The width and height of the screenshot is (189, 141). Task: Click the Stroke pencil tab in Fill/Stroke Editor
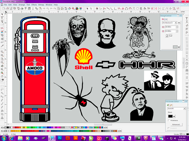coord(171,105)
